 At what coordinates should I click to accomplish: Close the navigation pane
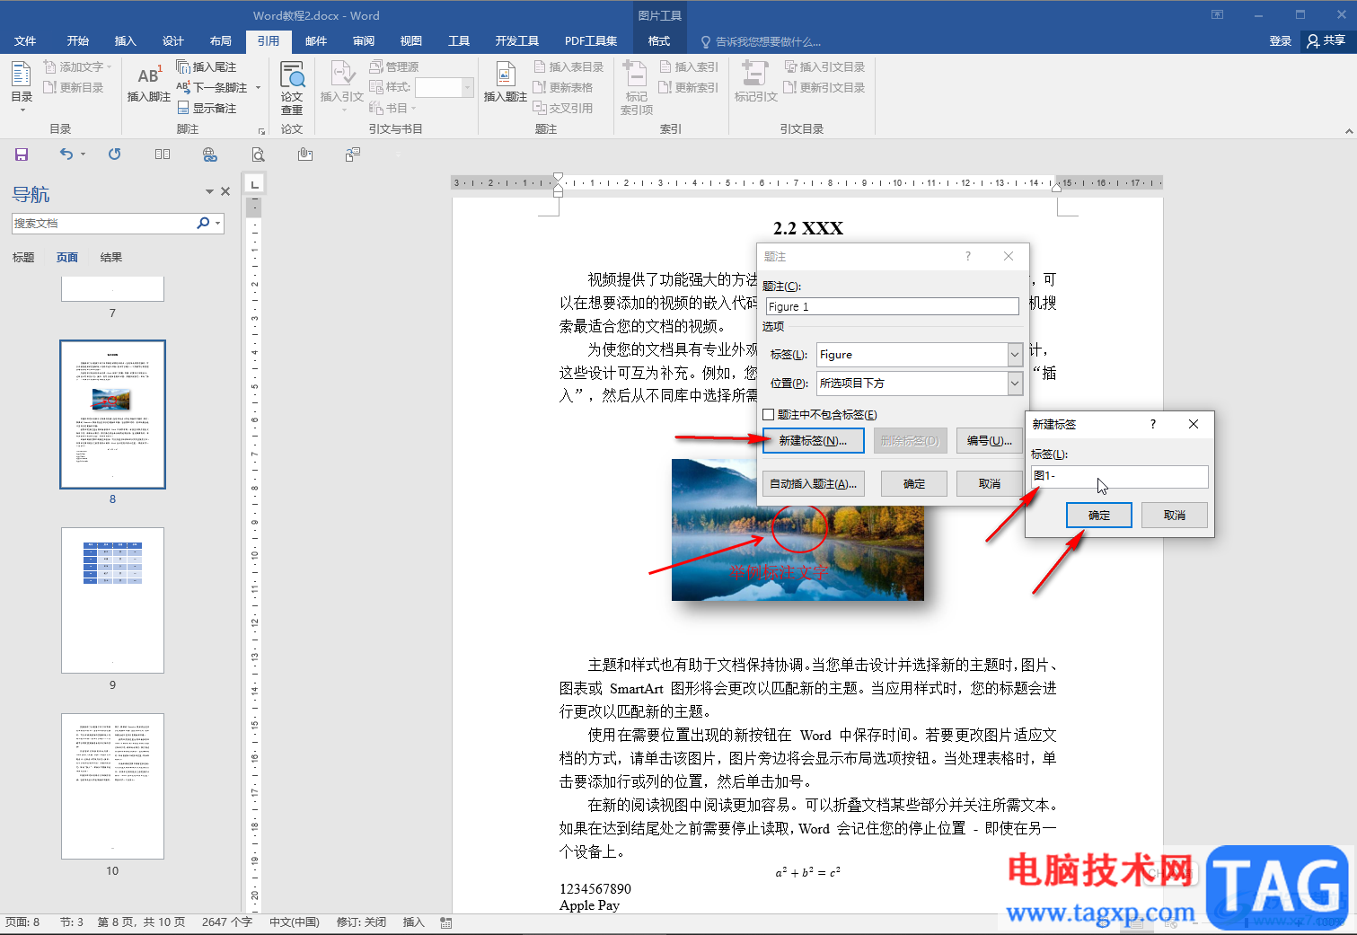click(x=225, y=191)
